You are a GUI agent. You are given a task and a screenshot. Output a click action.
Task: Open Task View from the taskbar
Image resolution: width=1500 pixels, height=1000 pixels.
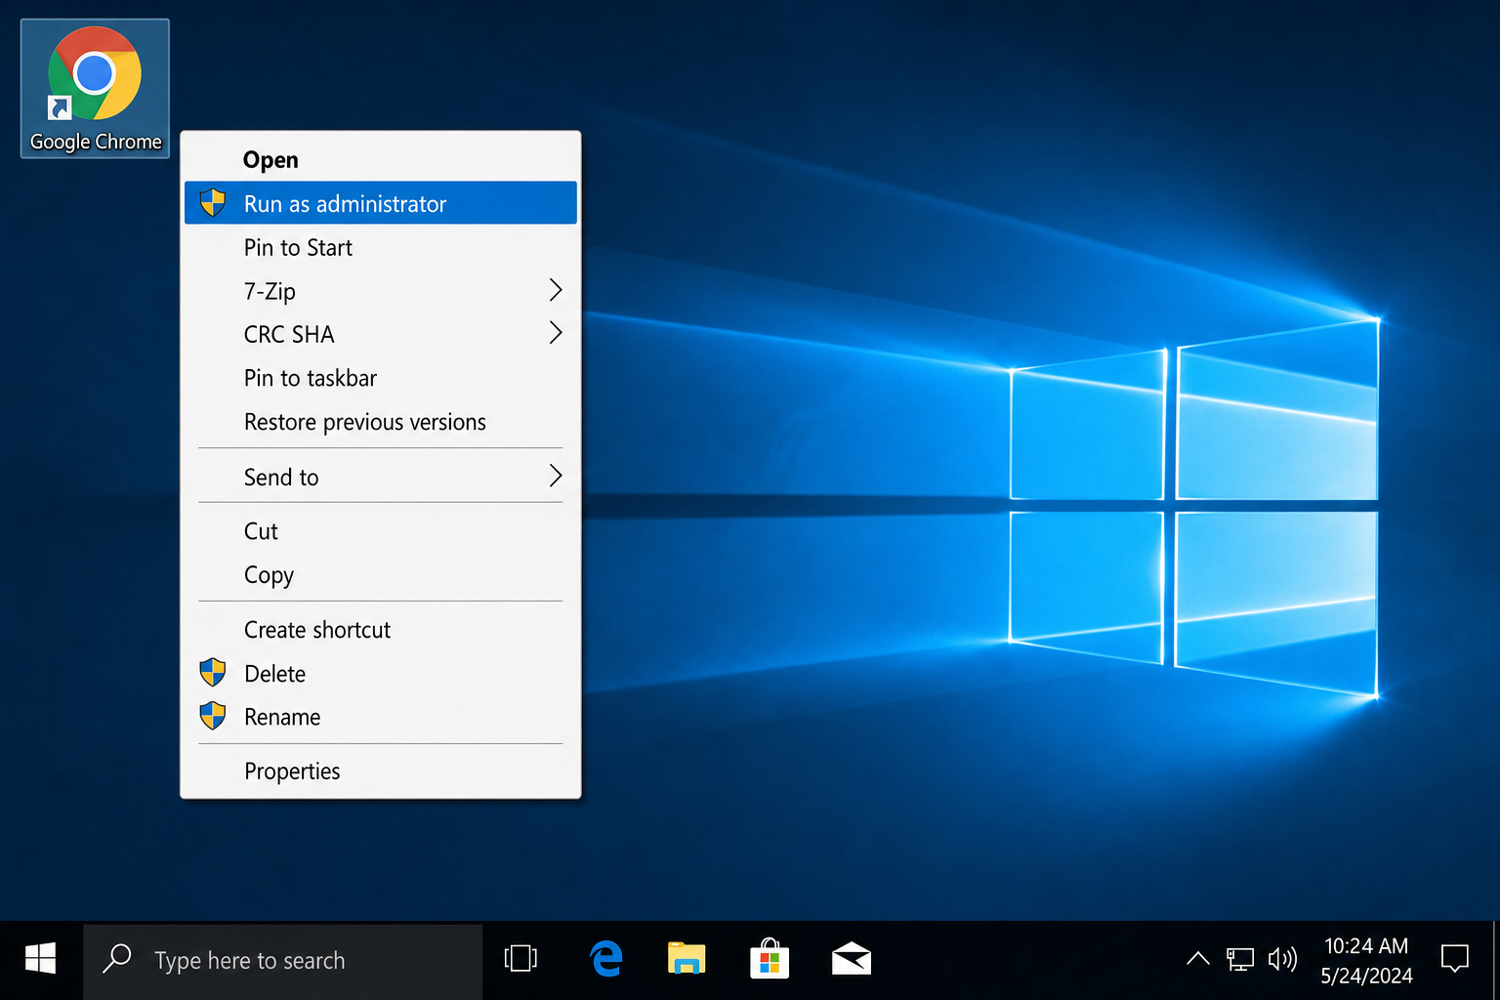click(x=521, y=959)
